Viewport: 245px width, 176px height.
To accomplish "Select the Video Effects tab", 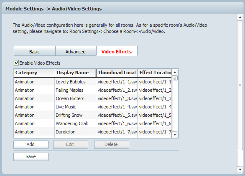I will [x=117, y=51].
